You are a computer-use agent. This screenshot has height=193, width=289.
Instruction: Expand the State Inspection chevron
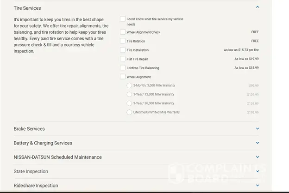pyautogui.click(x=258, y=171)
